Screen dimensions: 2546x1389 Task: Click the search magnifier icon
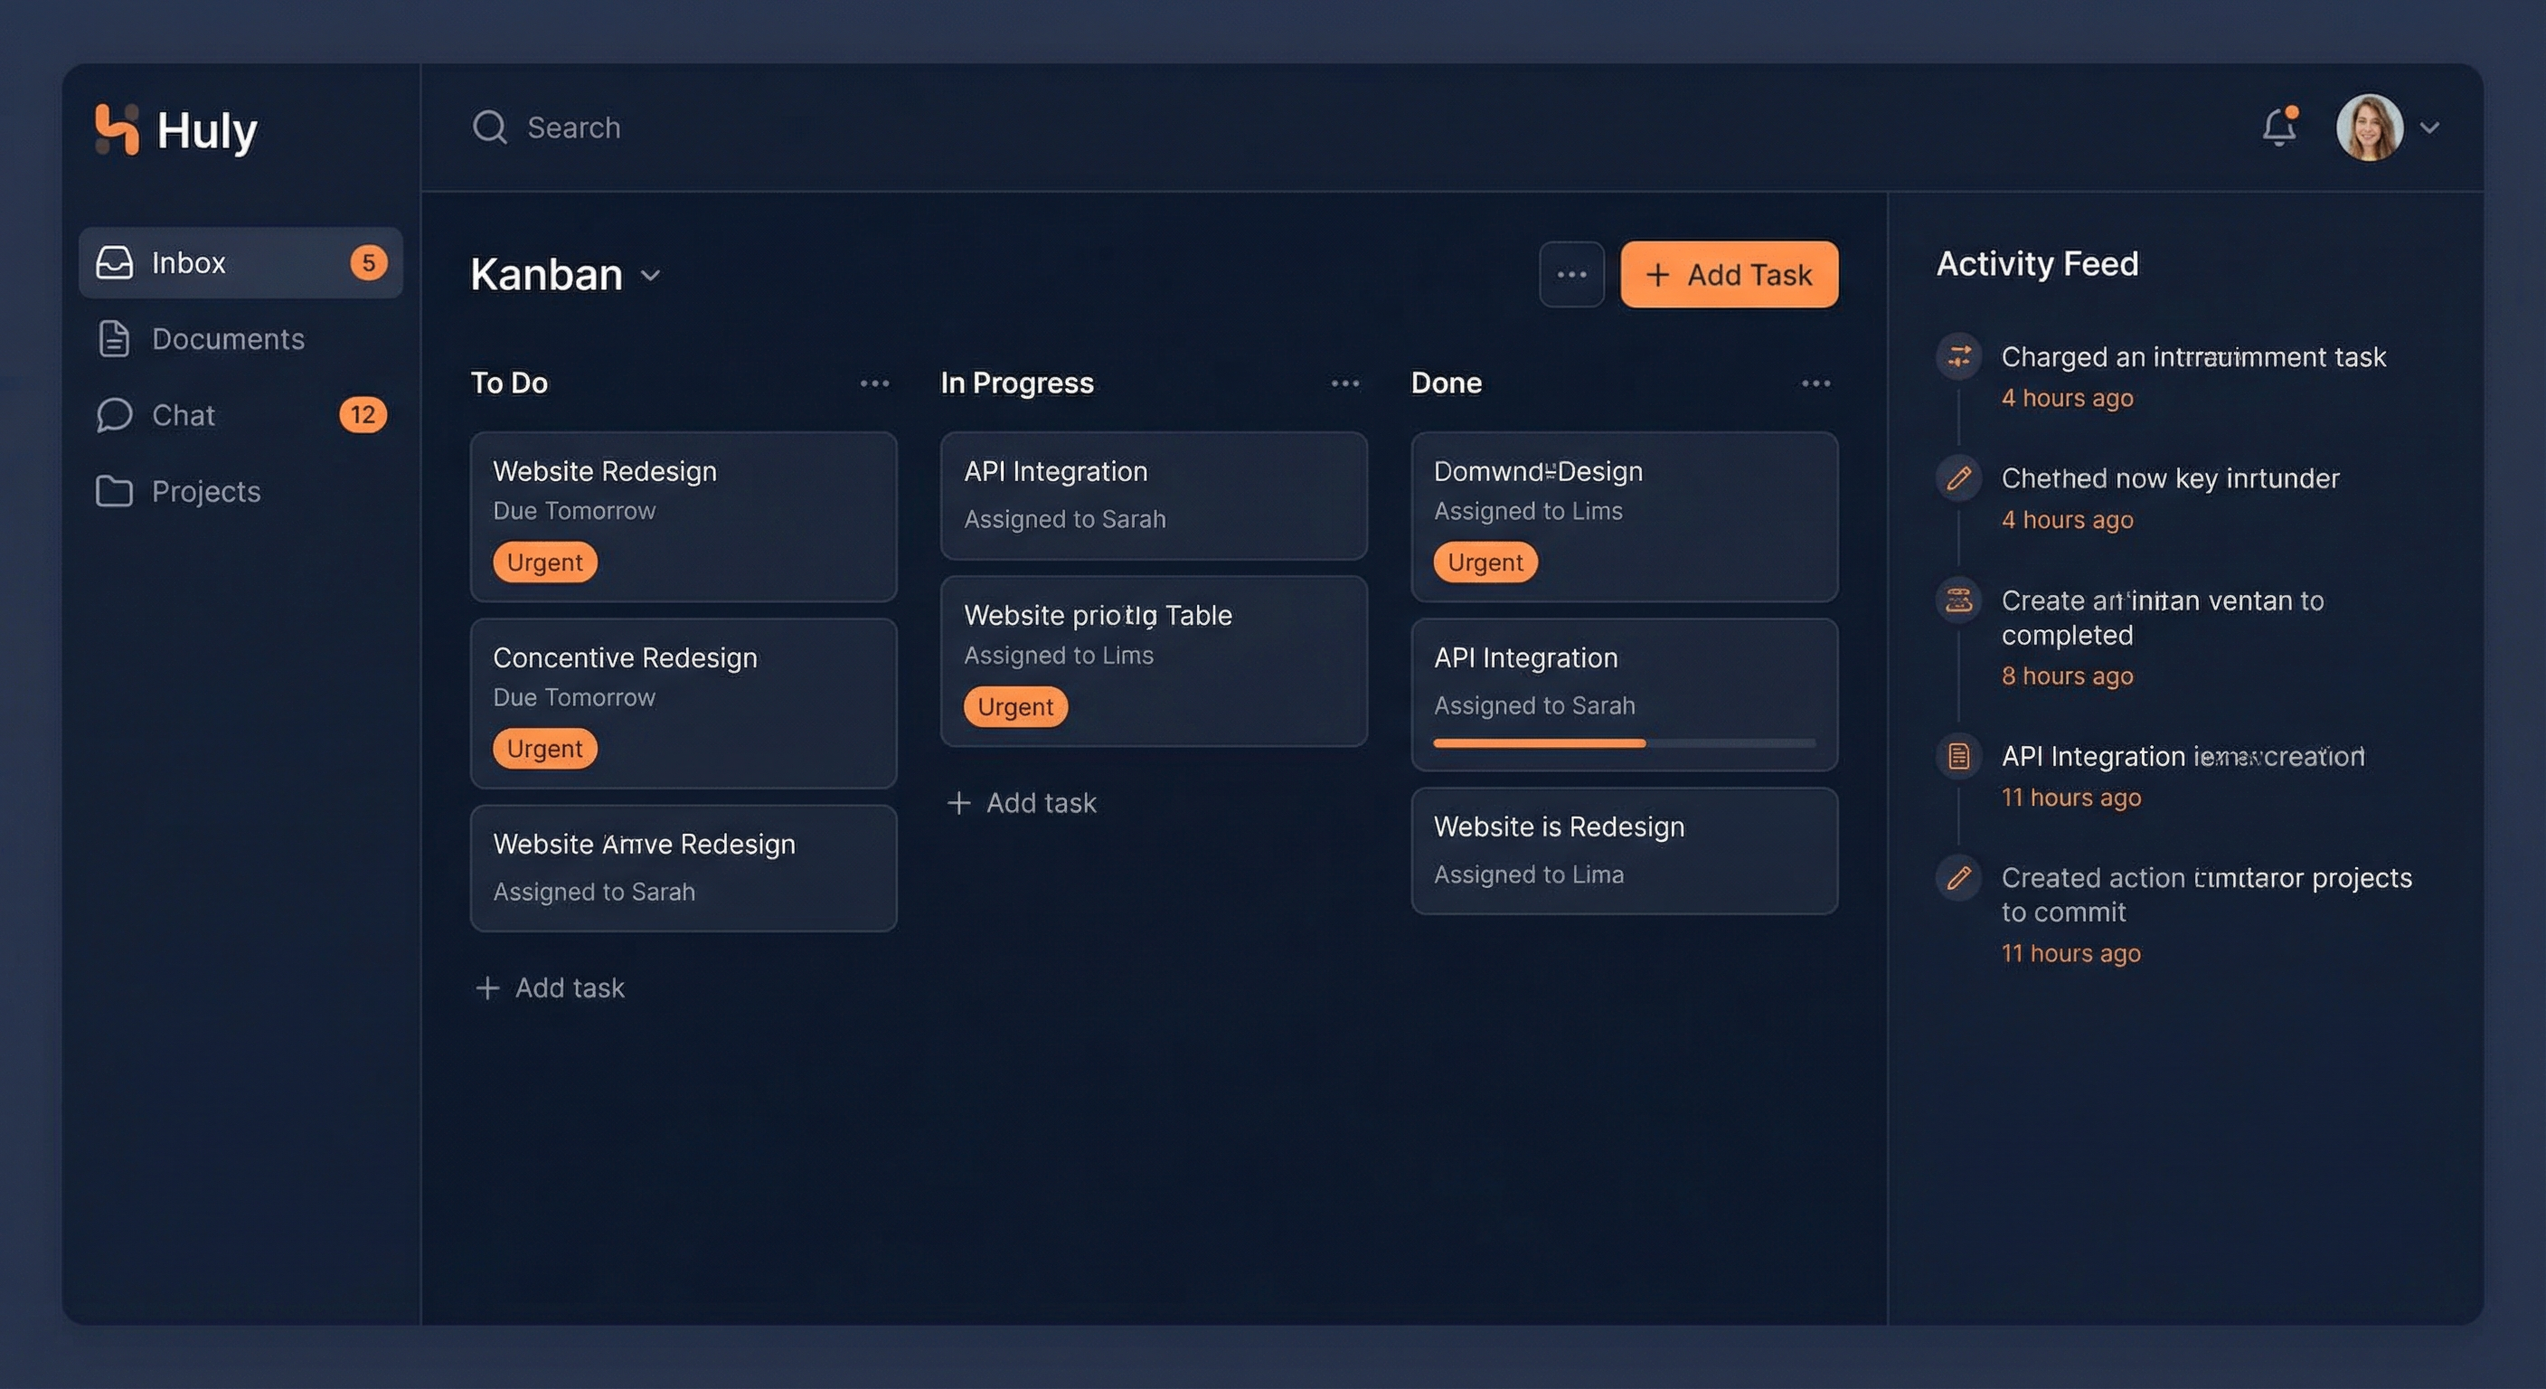[x=489, y=128]
